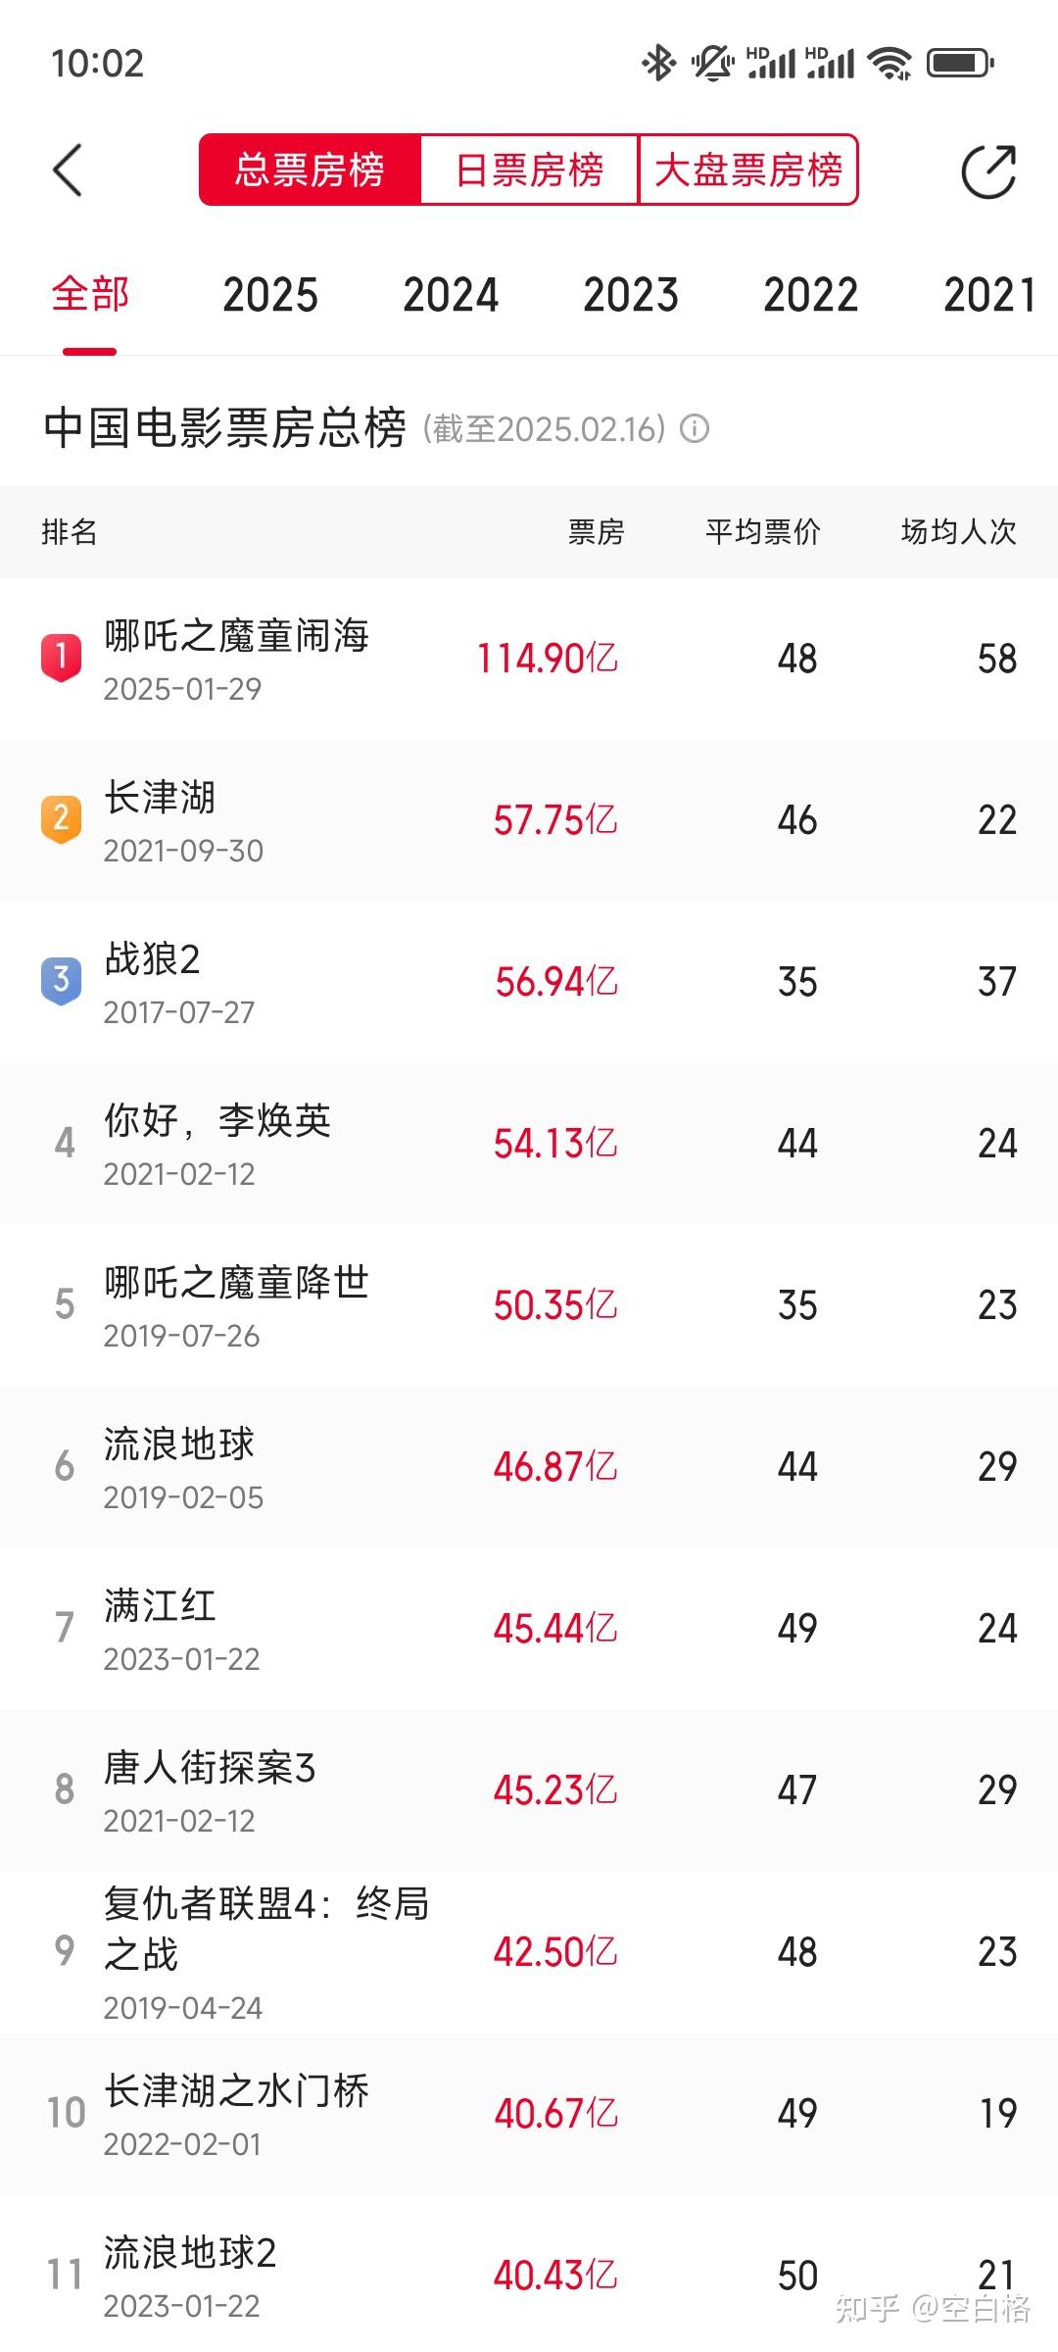
Task: Switch to the 日票房榜 segment
Action: click(529, 170)
